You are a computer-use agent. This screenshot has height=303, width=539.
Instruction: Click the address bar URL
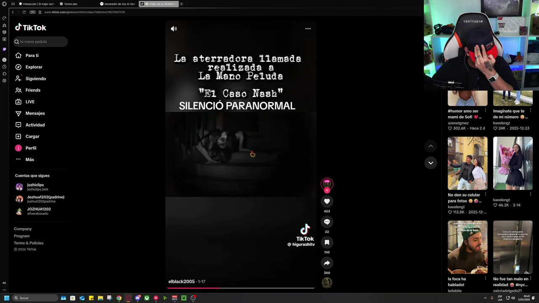pyautogui.click(x=84, y=12)
